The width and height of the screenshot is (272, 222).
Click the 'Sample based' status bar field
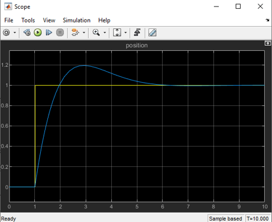pyautogui.click(x=225, y=218)
